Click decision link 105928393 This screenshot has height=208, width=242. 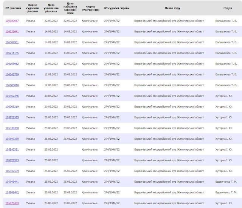pyautogui.click(x=12, y=160)
